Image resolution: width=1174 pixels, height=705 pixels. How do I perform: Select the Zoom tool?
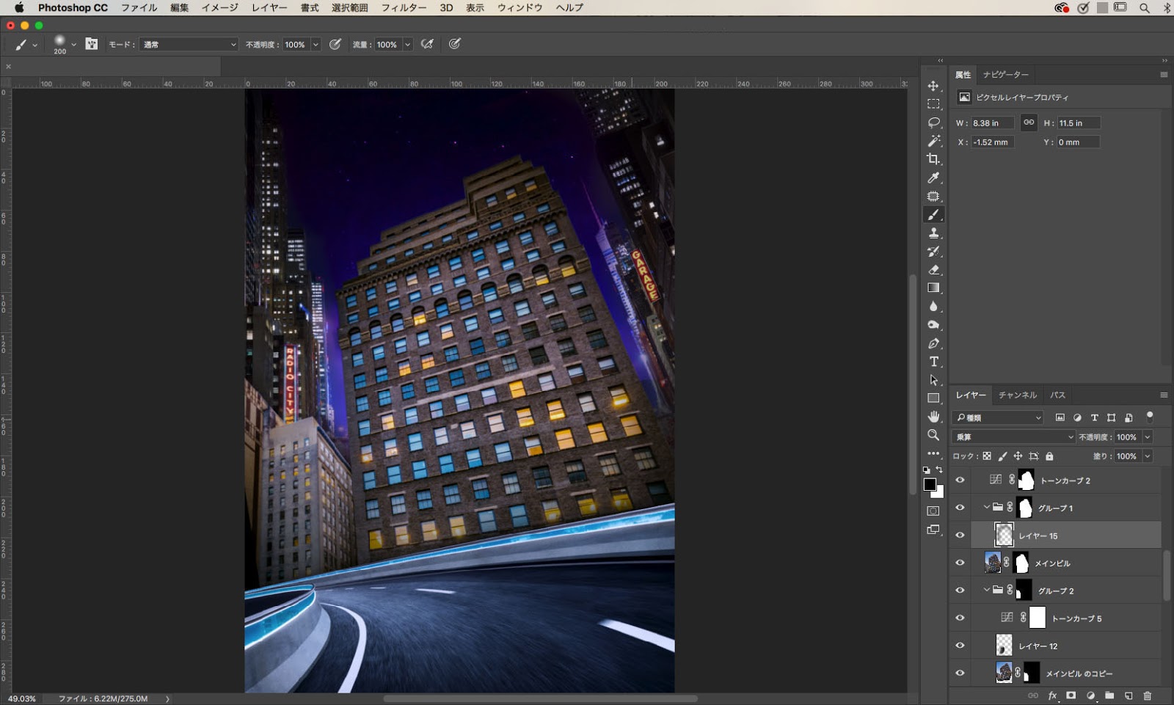pyautogui.click(x=933, y=435)
